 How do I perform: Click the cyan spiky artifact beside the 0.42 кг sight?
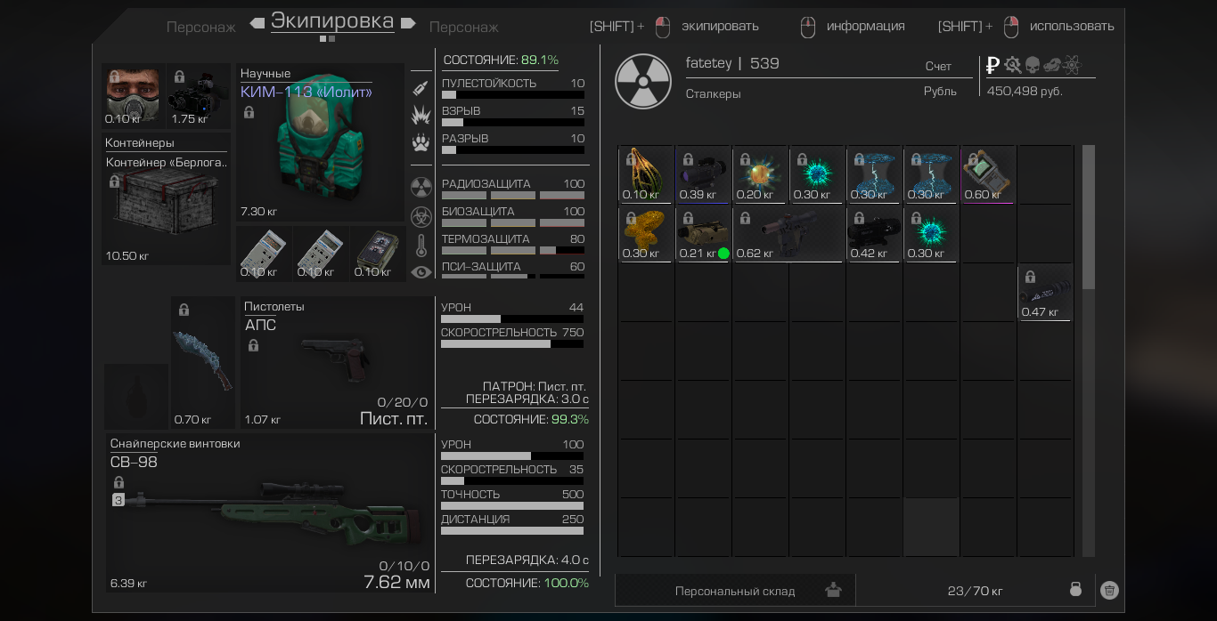tap(931, 234)
